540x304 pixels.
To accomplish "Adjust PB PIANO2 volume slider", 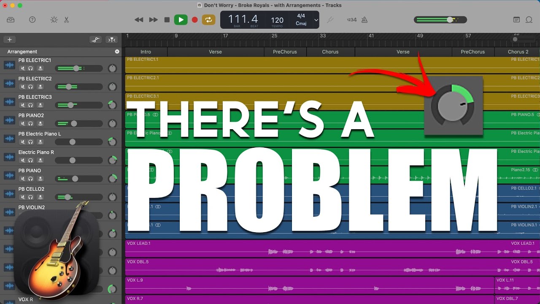I will coord(79,123).
